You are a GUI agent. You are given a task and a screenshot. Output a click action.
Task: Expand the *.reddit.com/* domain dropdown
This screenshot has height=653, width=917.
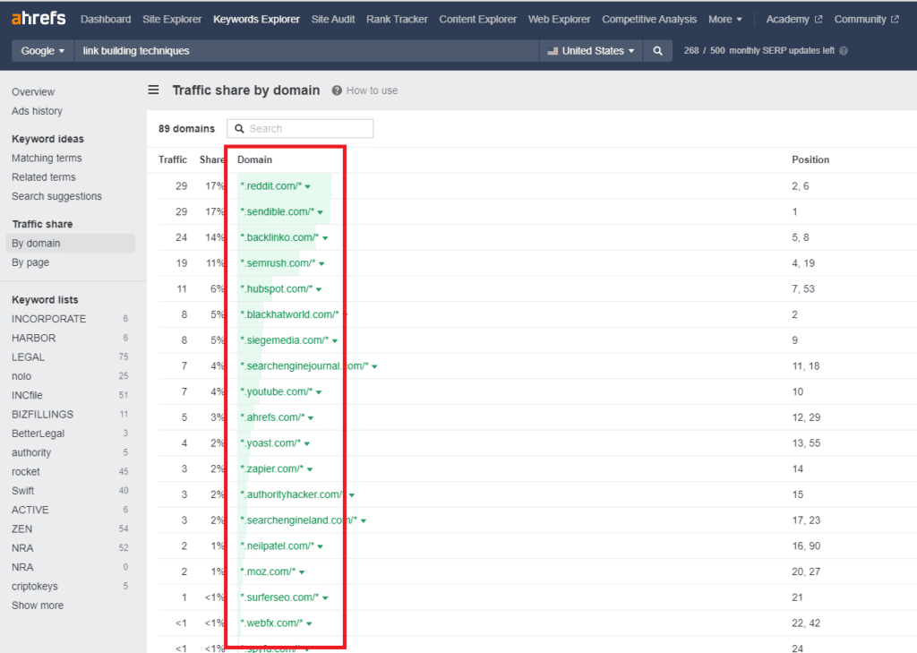[x=308, y=186]
